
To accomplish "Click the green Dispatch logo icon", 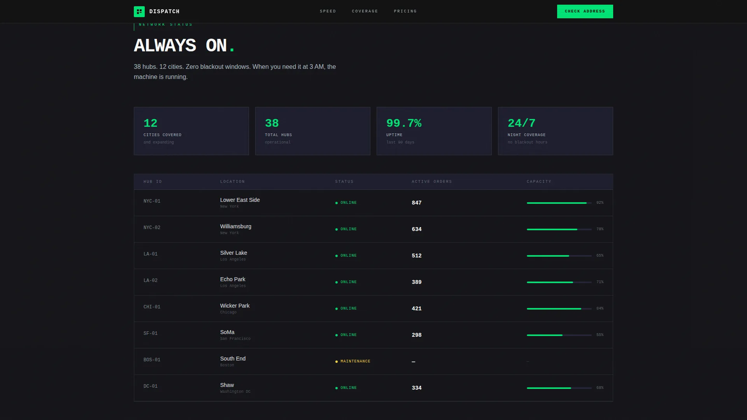I will tap(139, 11).
